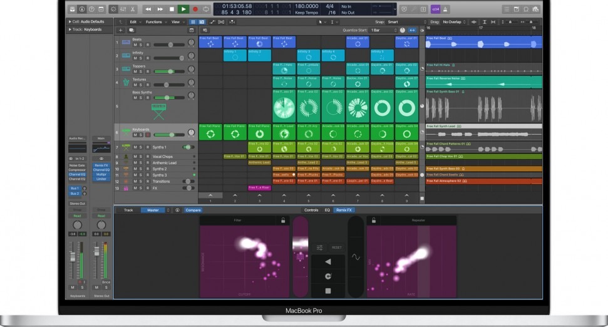Open the Library panel icon
608x327 pixels.
pyautogui.click(x=73, y=9)
